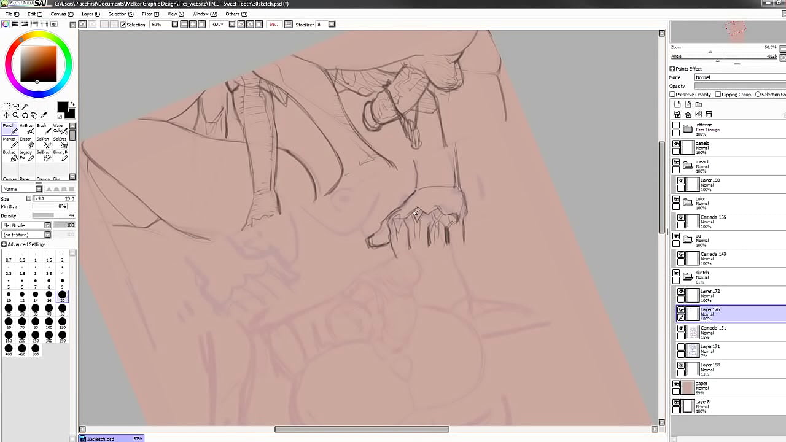
Task: Enable the Preserve Opacity checkbox
Action: (672, 95)
